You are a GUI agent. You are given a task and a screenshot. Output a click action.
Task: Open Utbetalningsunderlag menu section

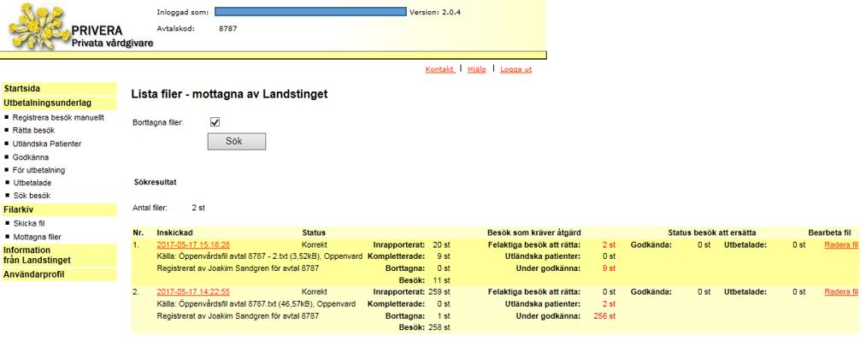[59, 103]
